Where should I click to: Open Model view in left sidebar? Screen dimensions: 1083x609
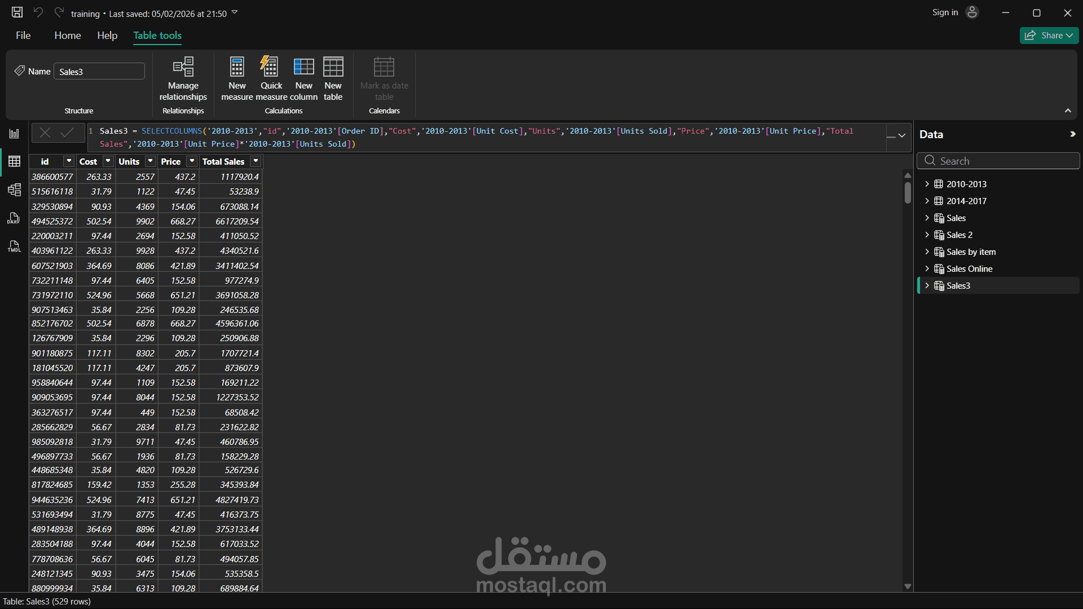14,190
